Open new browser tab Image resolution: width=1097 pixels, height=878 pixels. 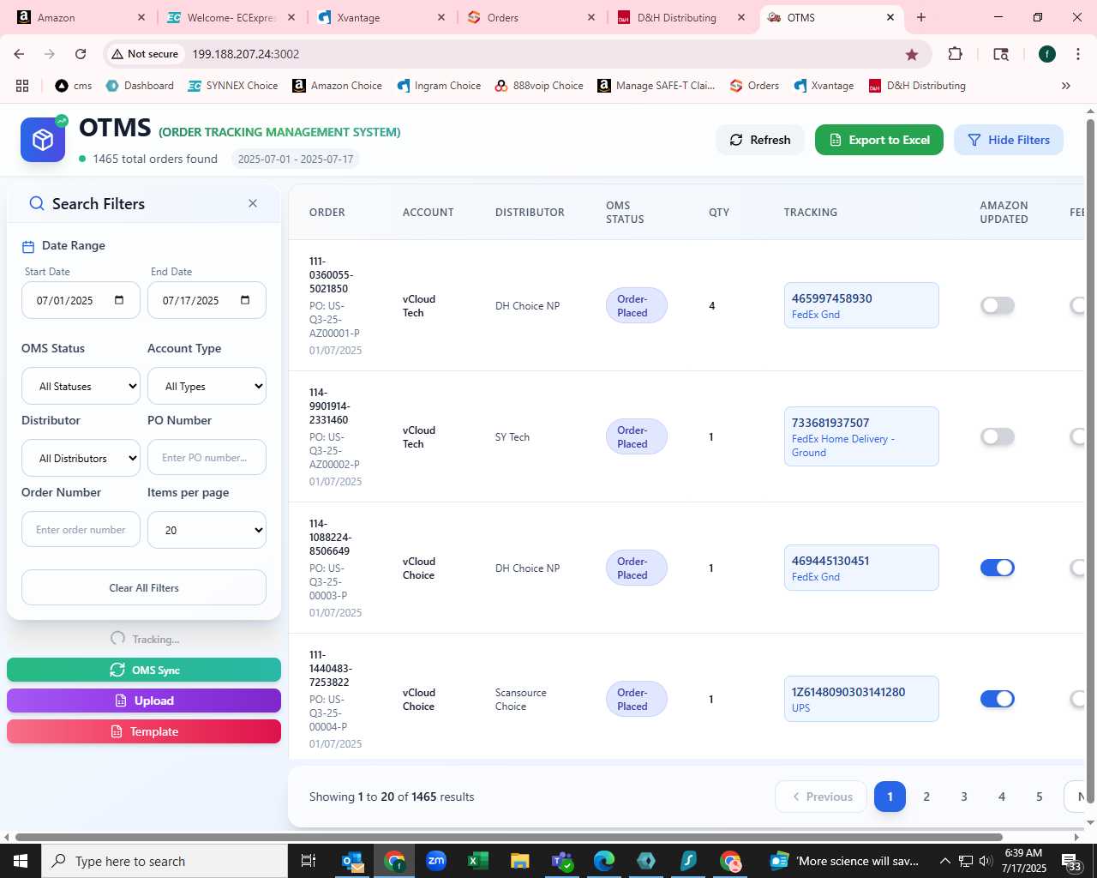[921, 17]
